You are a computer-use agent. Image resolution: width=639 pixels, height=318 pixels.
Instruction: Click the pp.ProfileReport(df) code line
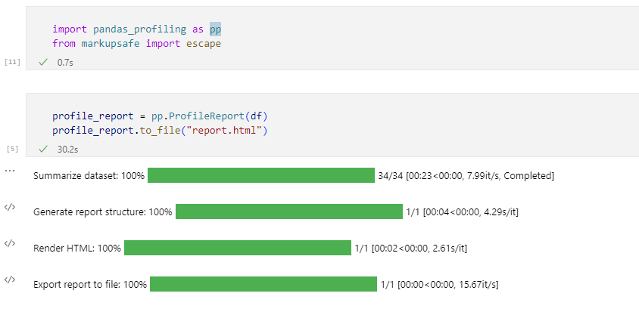point(160,116)
